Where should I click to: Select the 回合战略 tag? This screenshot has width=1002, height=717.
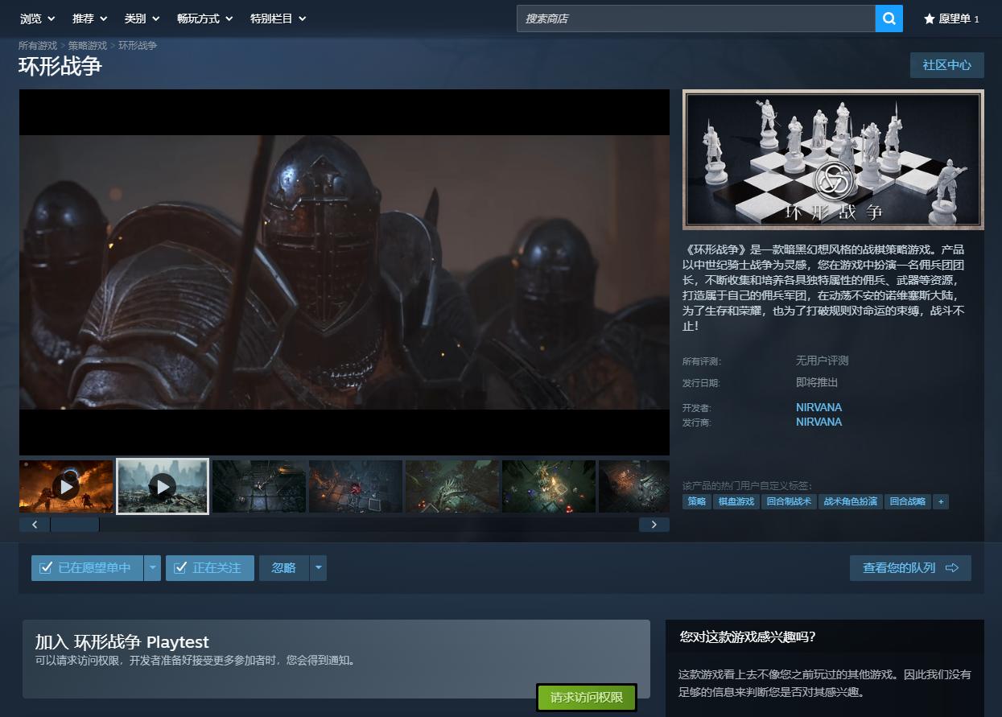point(907,501)
